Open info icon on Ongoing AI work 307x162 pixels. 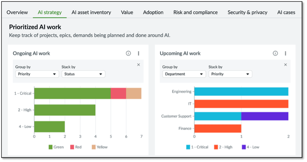pyautogui.click(x=128, y=53)
